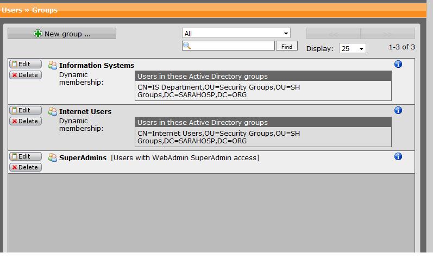433x278 pixels.
Task: Click Users WebAdmin SuperAdmin access description
Action: coord(185,157)
